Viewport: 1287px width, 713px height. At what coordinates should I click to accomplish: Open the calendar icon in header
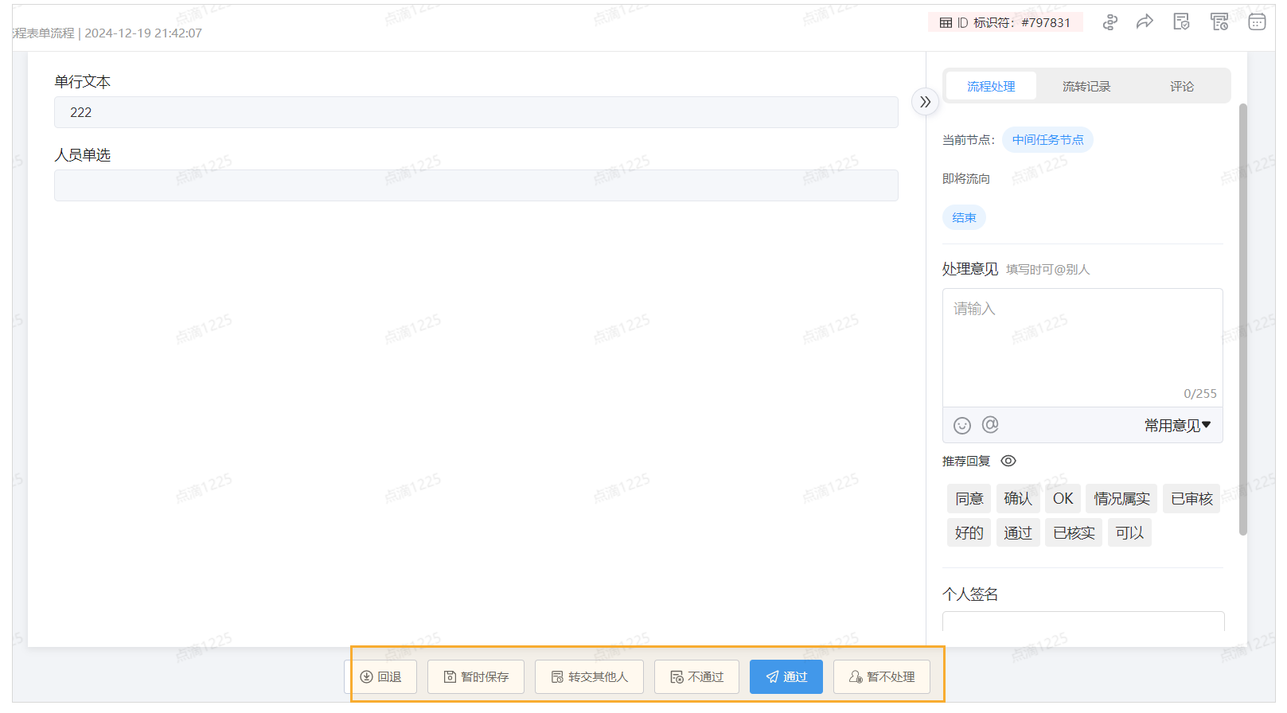coord(1257,22)
